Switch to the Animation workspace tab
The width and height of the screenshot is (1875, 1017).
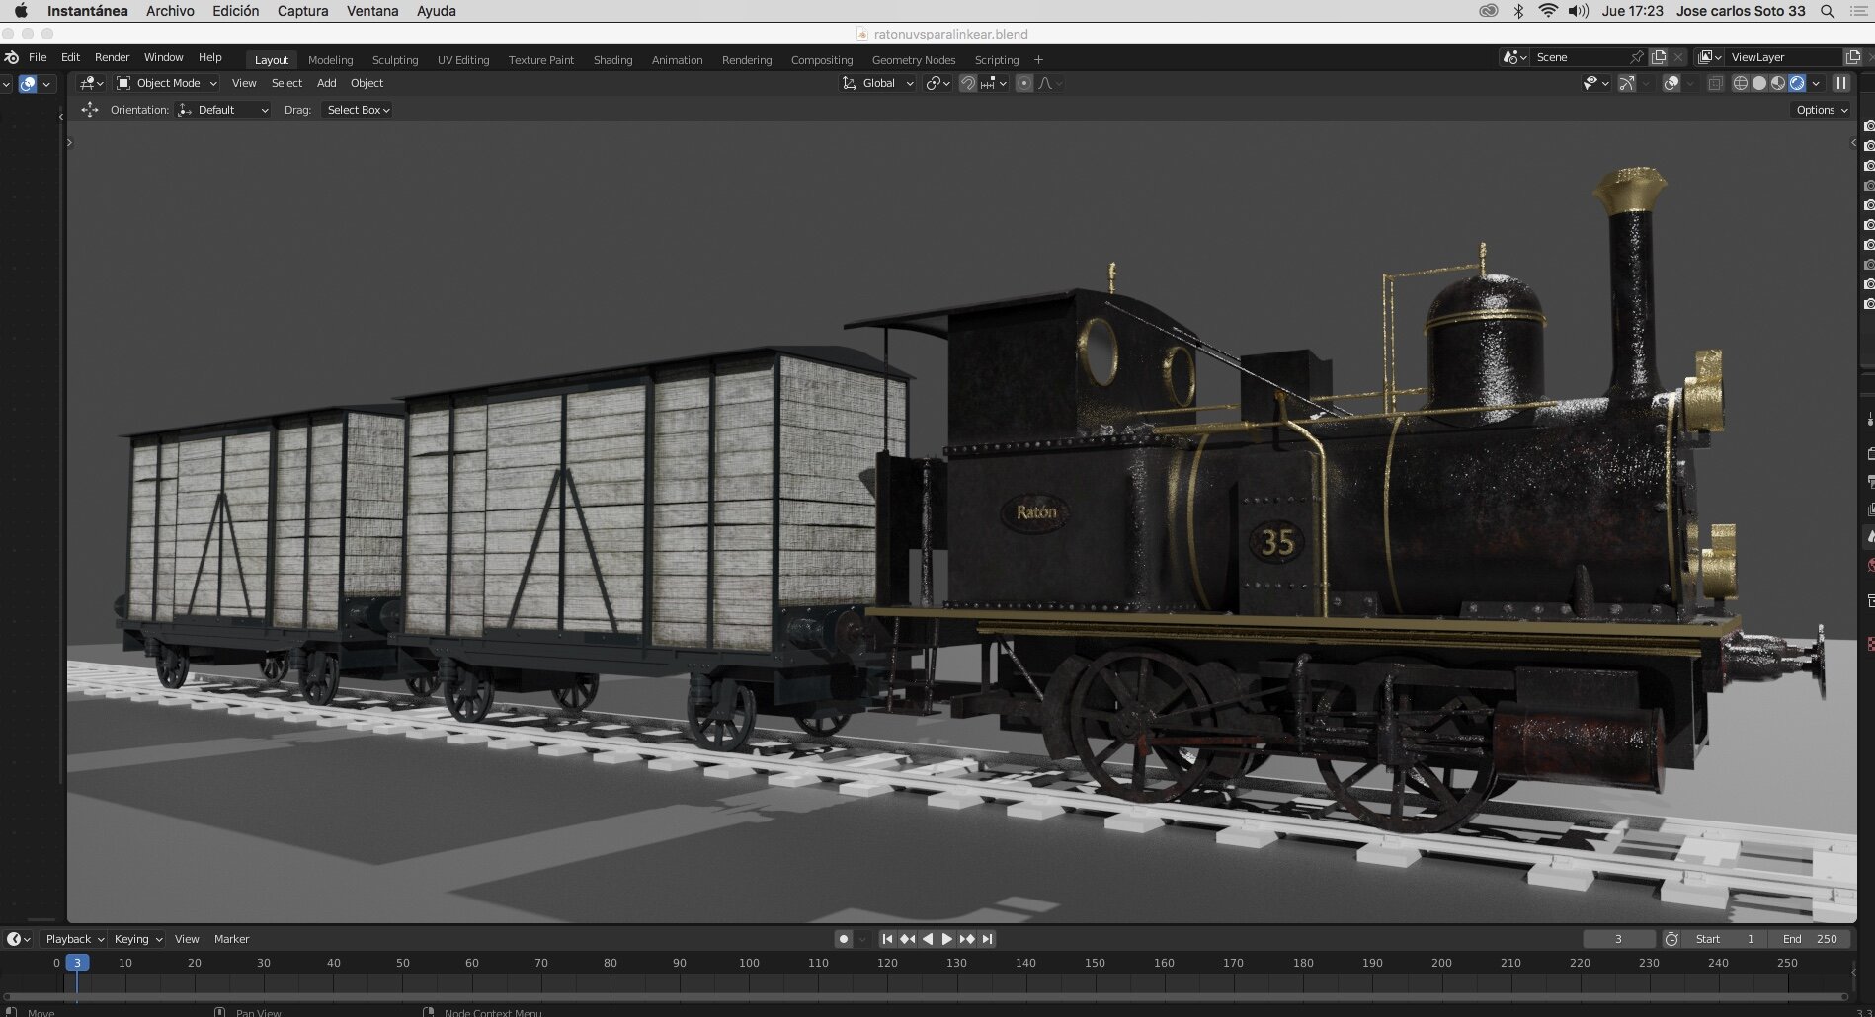coord(677,60)
